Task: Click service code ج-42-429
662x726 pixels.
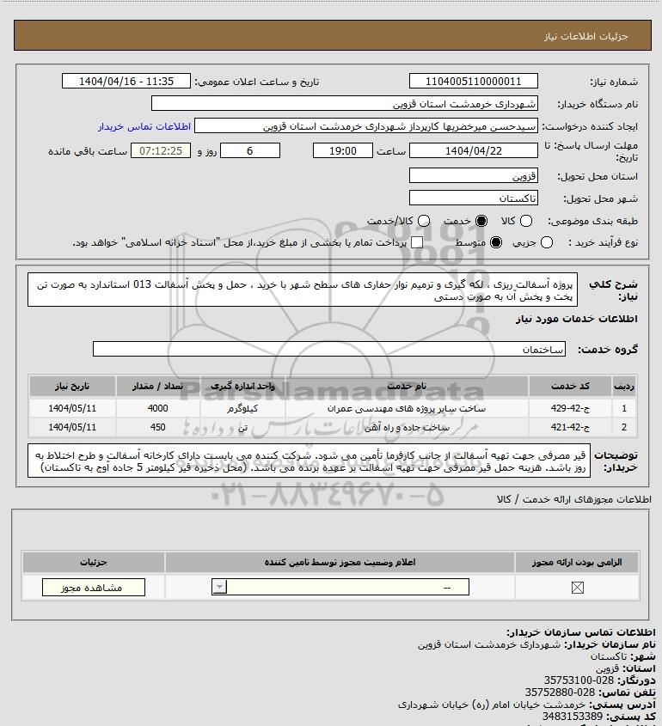Action: tap(570, 408)
